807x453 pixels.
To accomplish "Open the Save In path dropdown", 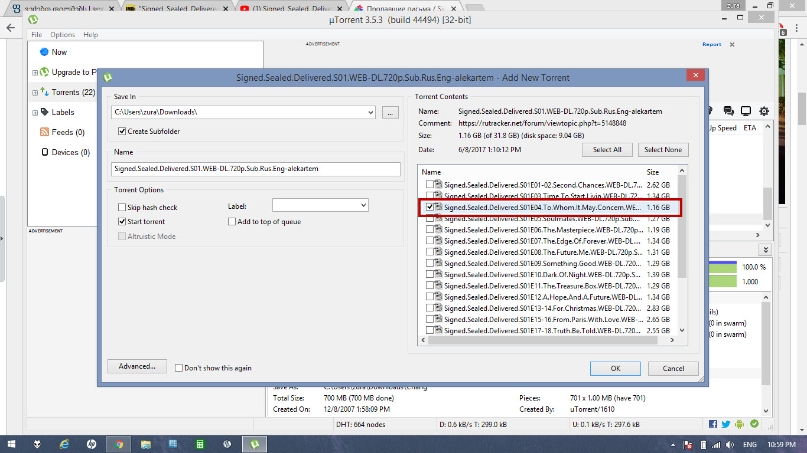I will (370, 112).
